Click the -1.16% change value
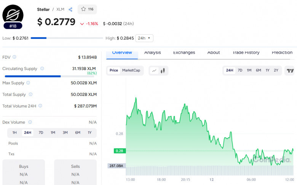Image resolution: width=297 pixels, height=185 pixels. 92,24
